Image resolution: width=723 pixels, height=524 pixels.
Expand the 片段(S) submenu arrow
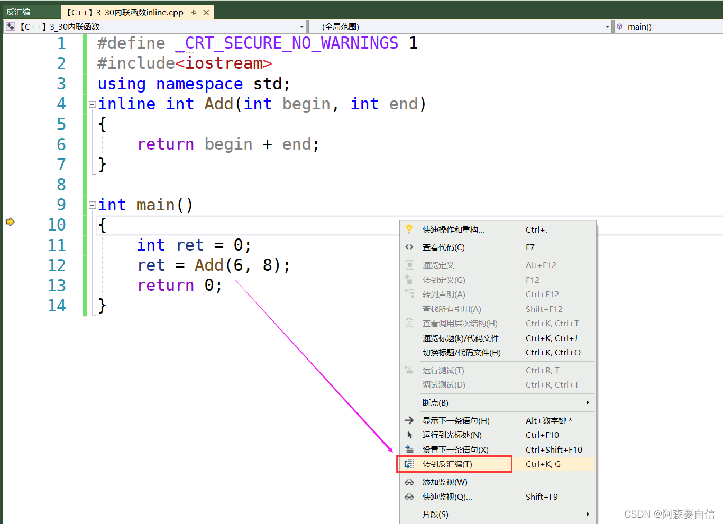(588, 514)
